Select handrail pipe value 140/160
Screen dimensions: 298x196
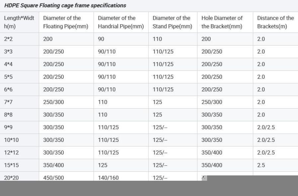point(108,178)
